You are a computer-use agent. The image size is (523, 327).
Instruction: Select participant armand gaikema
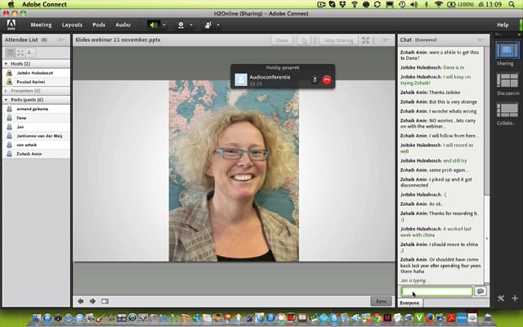point(36,109)
